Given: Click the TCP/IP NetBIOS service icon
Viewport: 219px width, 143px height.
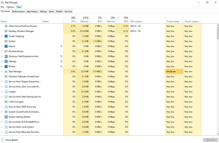Looking at the screenshot, I should 6,122.
